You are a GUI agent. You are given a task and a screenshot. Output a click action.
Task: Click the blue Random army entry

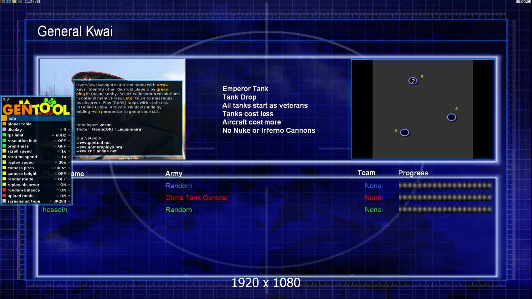pyautogui.click(x=179, y=186)
